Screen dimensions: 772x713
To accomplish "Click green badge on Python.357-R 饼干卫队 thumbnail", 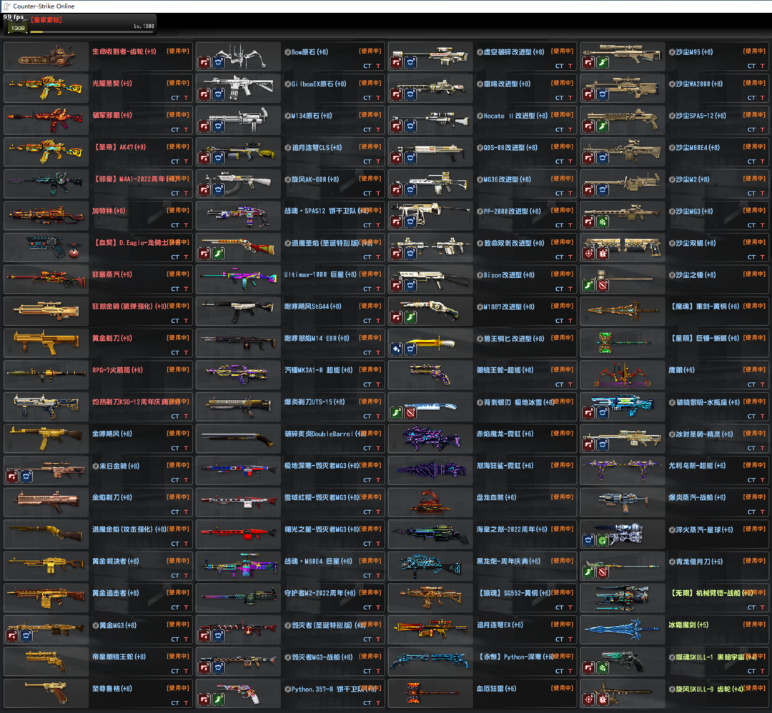I will tap(219, 699).
